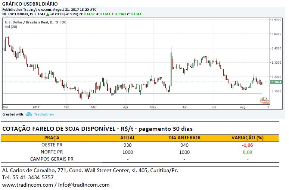Screen dimensions: 289x190
Task: Click the 0,00 variation value for NORTE PR
Action: click(x=247, y=152)
